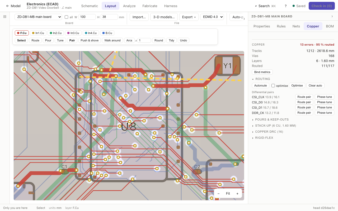338x211 pixels.
Task: Toggle the Arcs option
Action: point(129,40)
